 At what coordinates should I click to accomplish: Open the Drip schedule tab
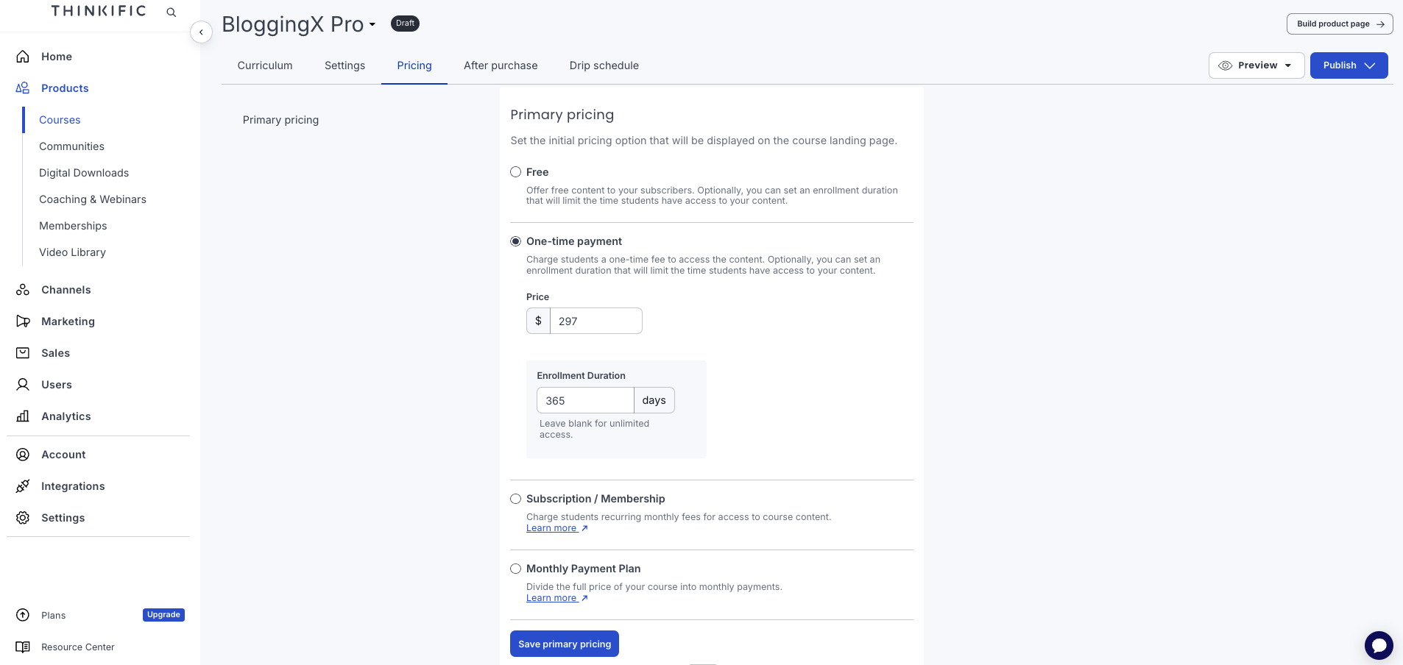click(x=604, y=65)
